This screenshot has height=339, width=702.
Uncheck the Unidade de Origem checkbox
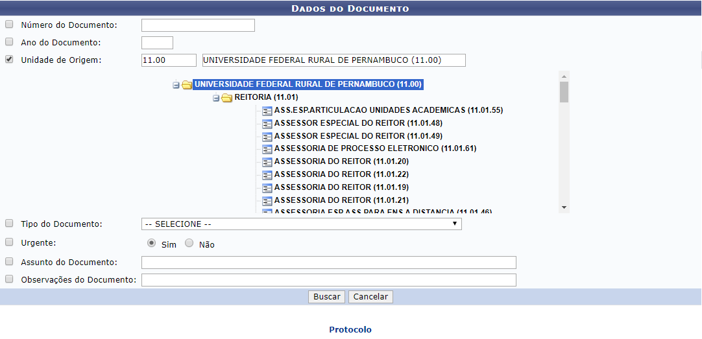point(9,59)
